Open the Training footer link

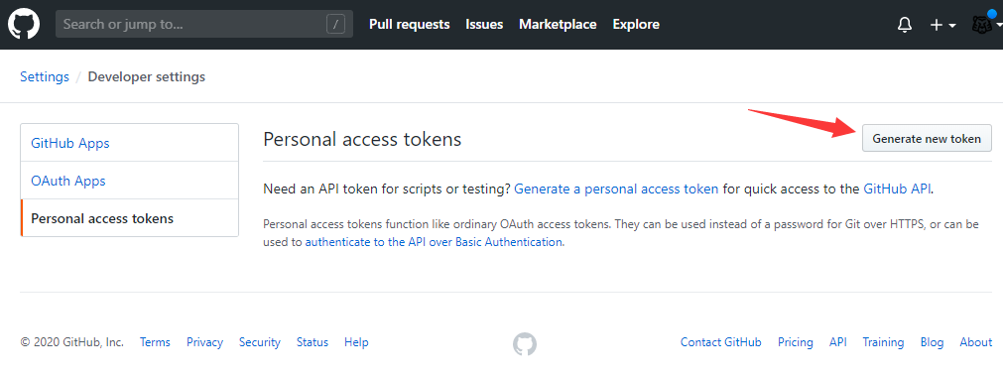[883, 342]
